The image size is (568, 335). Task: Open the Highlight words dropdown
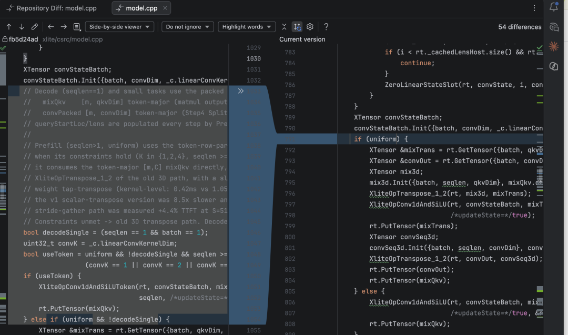[x=247, y=27]
